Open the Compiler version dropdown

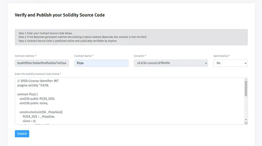point(171,63)
